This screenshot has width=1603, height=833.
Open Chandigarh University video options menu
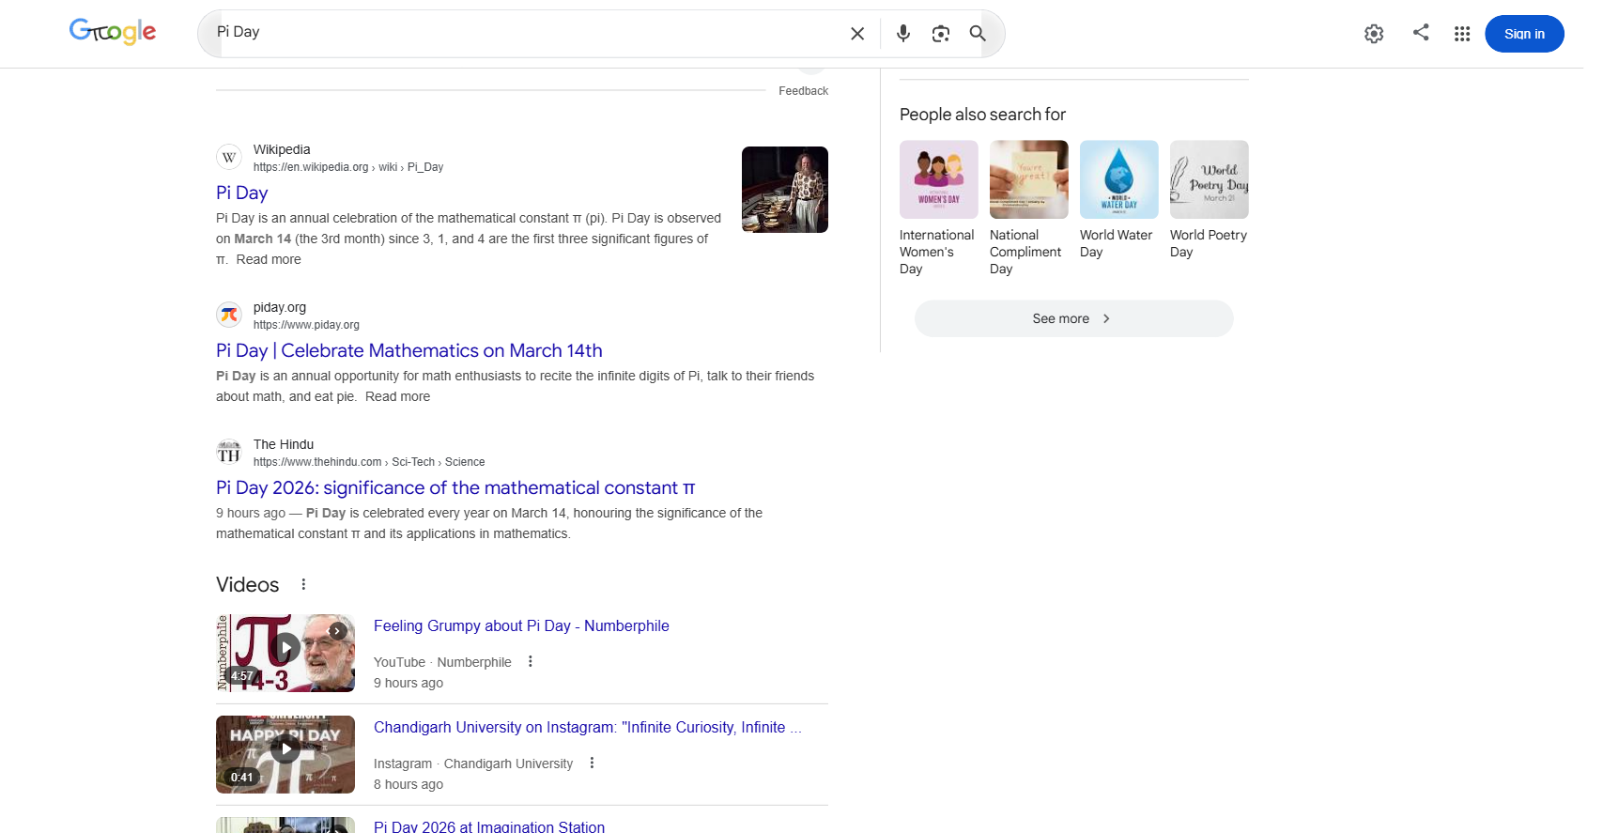click(x=592, y=763)
